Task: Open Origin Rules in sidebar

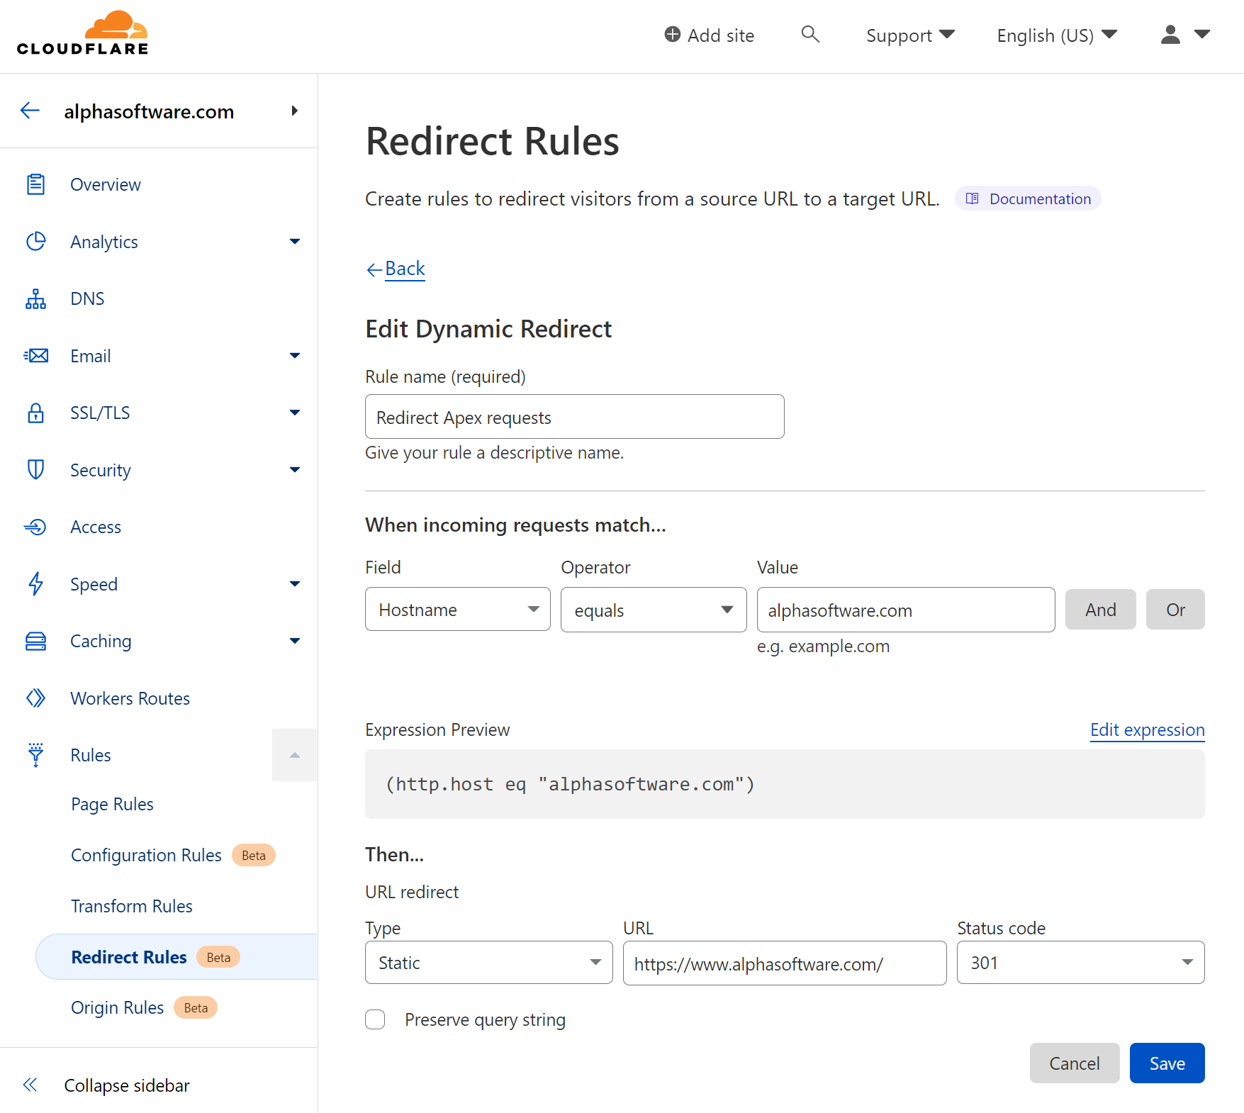Action: [117, 1008]
